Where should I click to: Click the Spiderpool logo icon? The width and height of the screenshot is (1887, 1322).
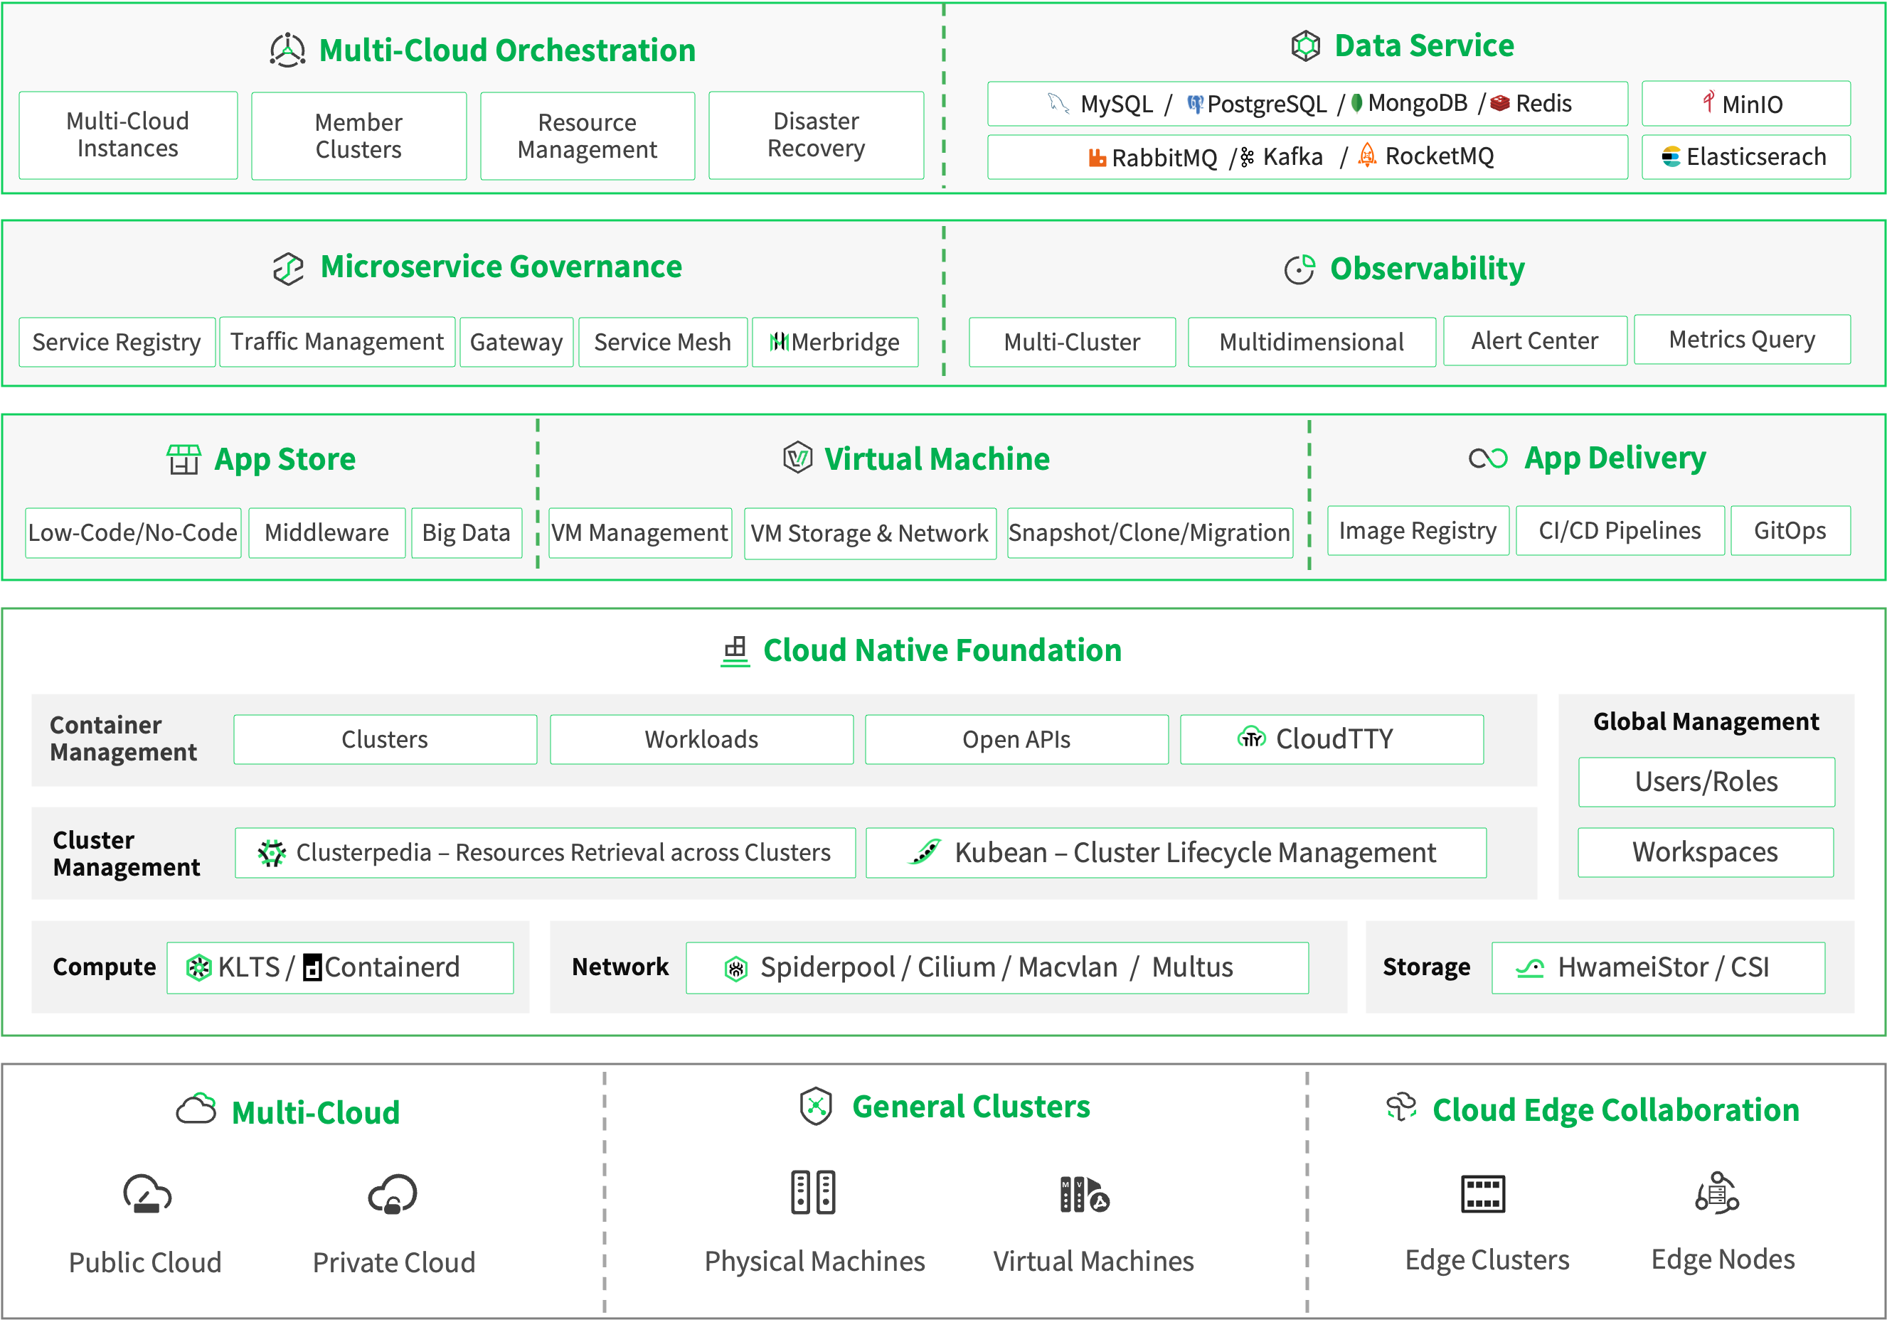pyautogui.click(x=736, y=969)
